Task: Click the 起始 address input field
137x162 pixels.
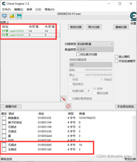Action: point(94,70)
